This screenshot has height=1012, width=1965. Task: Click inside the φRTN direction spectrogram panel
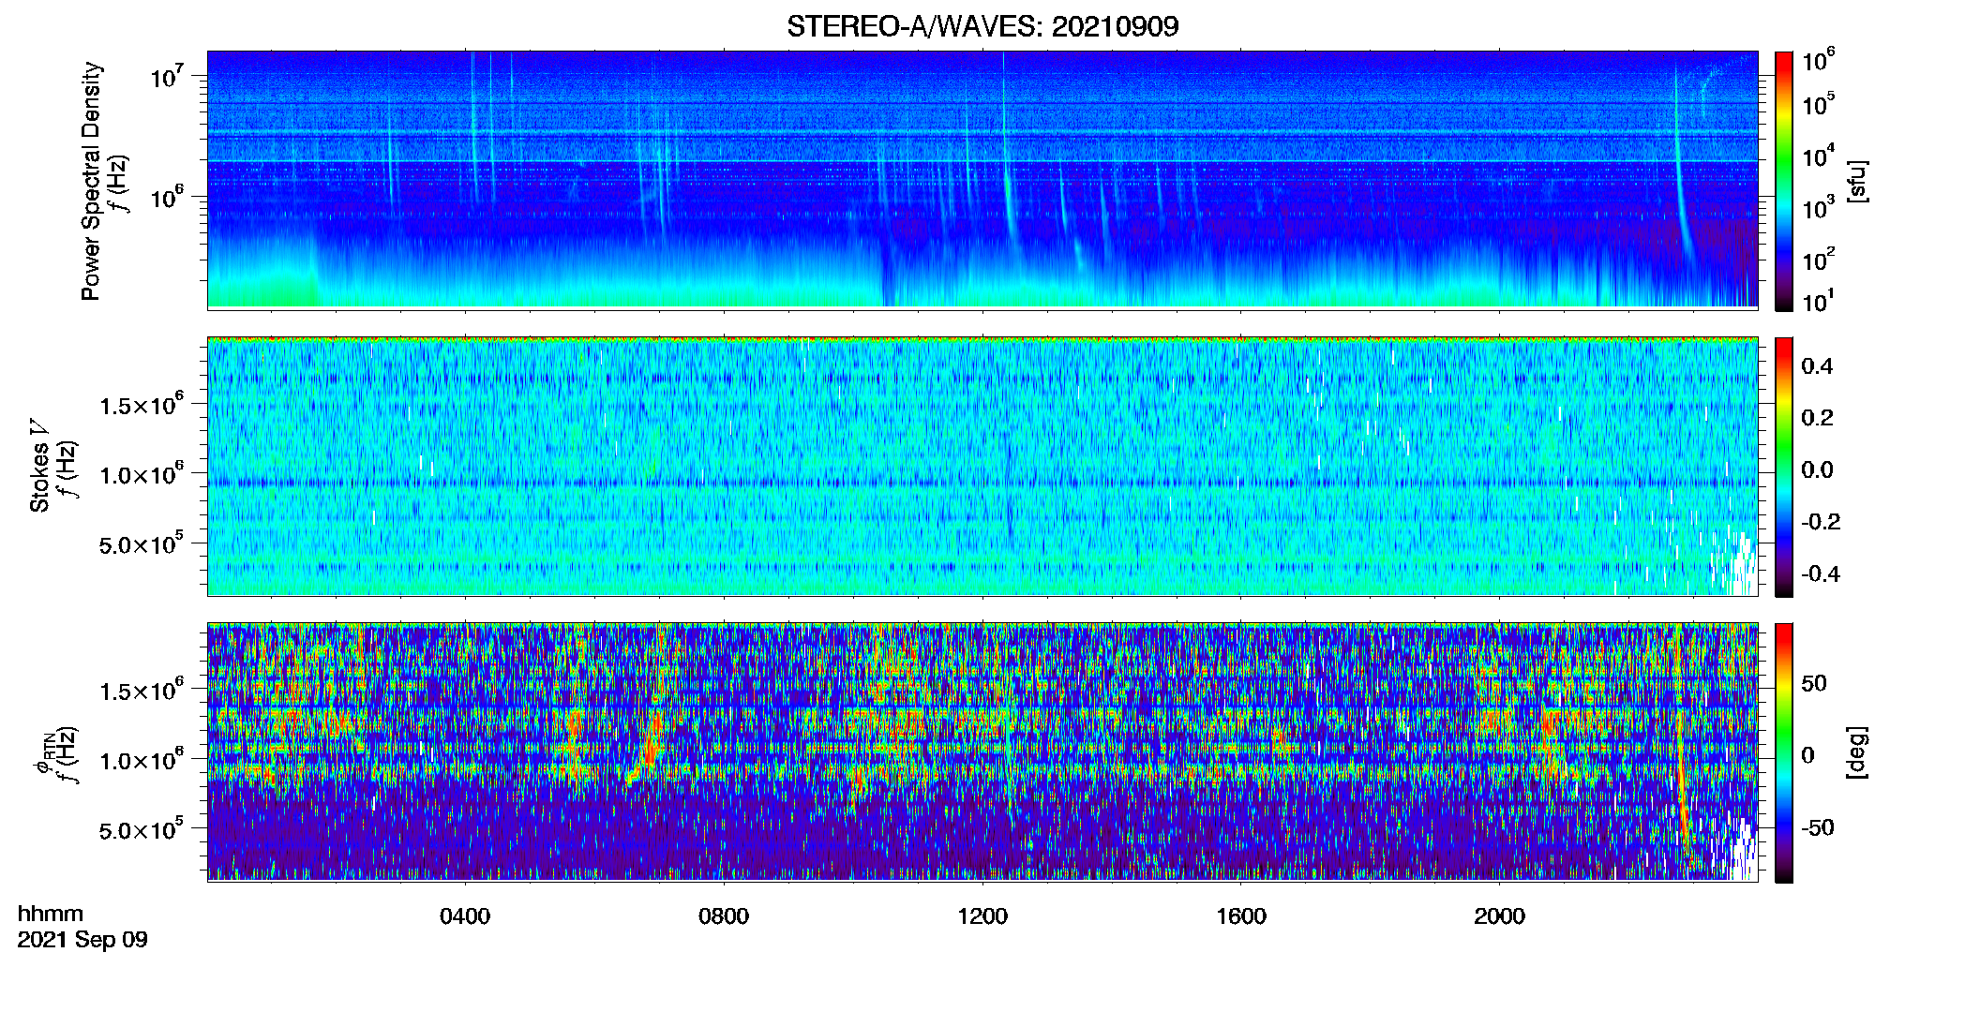point(982,752)
